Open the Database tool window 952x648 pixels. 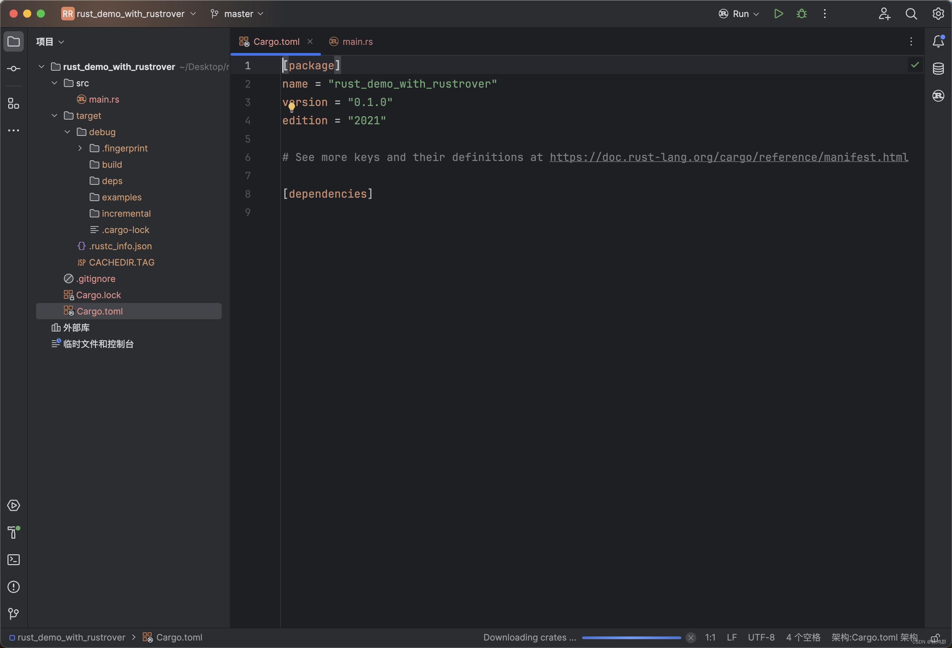(938, 69)
